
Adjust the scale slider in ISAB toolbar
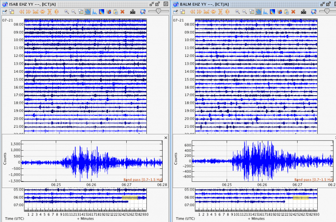(158, 11)
